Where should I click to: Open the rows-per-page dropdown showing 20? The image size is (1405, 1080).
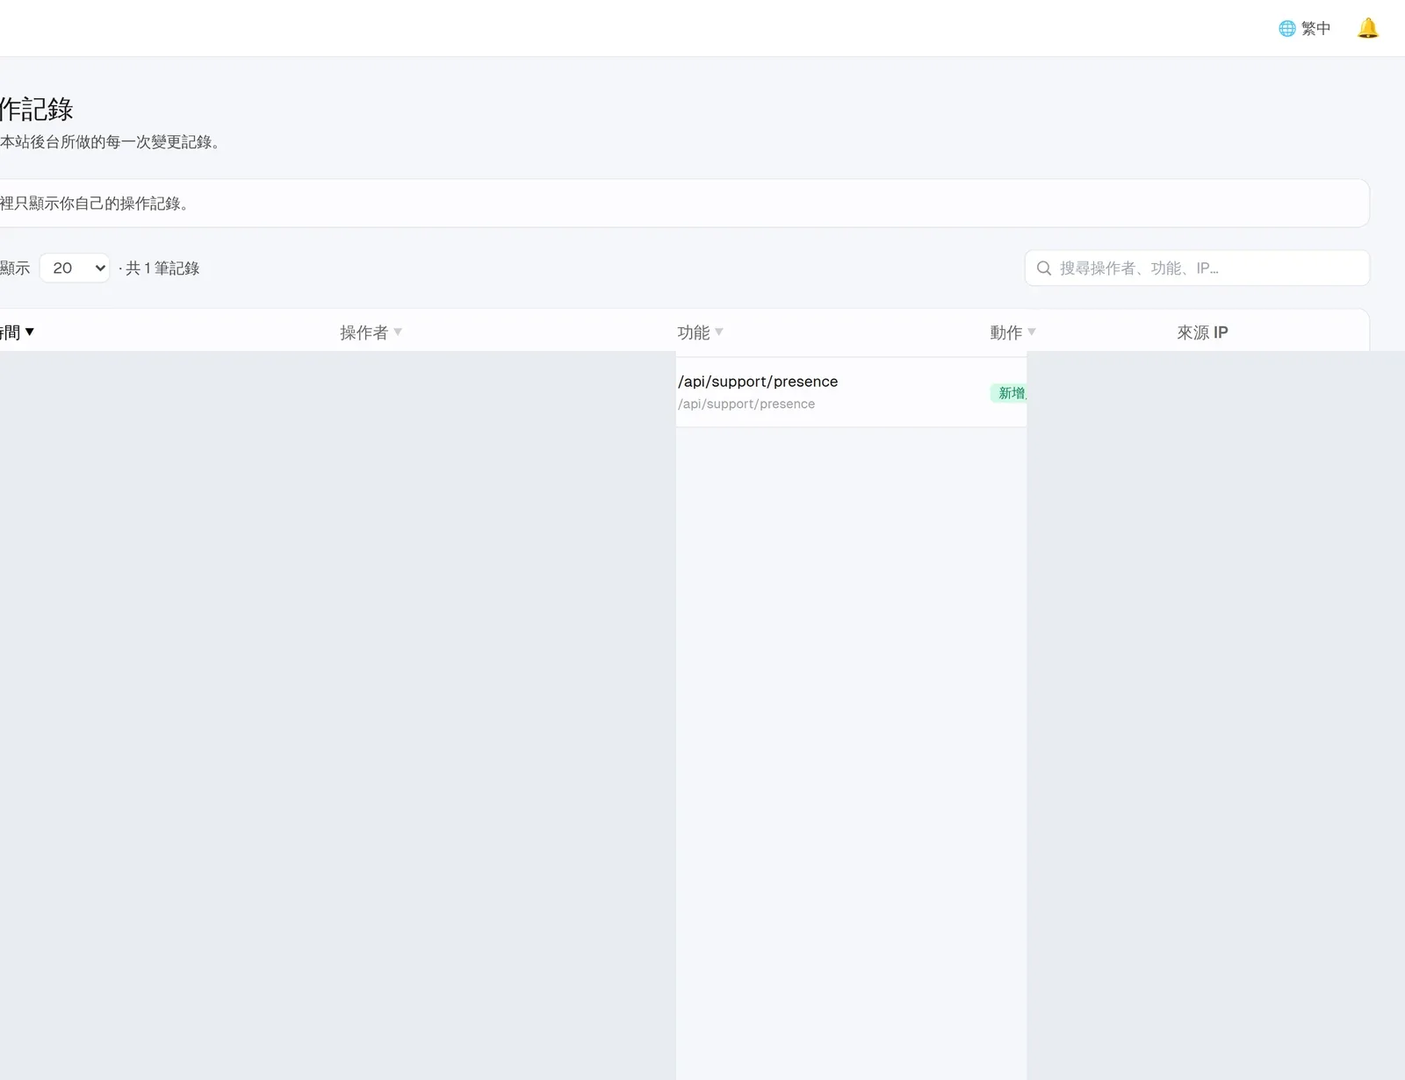coord(75,268)
